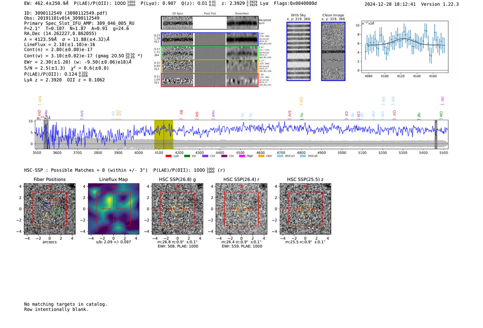Open the Clean Image cutout
This screenshot has width=483, height=328.
click(333, 51)
